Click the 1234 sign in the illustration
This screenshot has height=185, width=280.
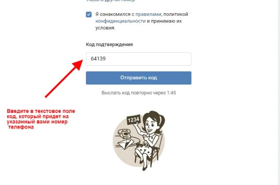click(133, 120)
